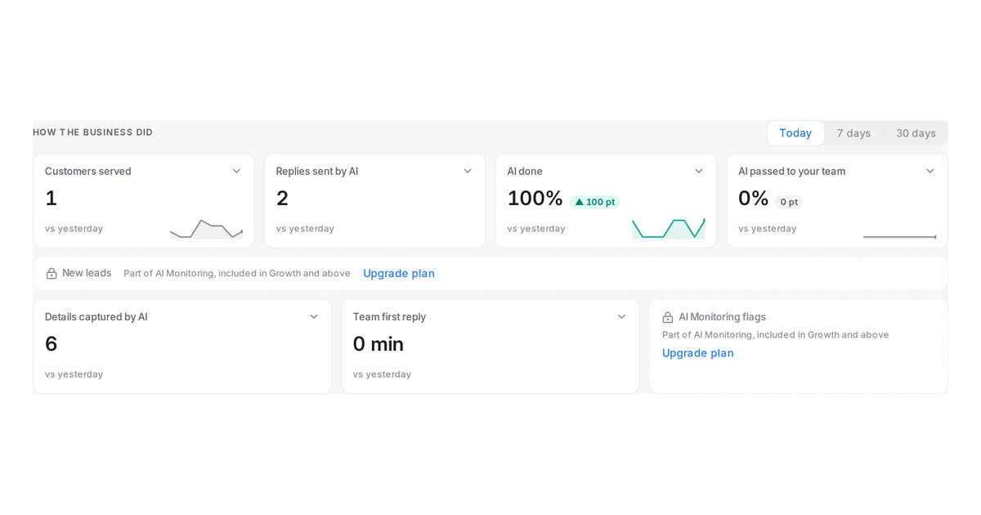Click the HOW THE BUSINESS DID heading
Image resolution: width=981 pixels, height=515 pixels.
[92, 132]
